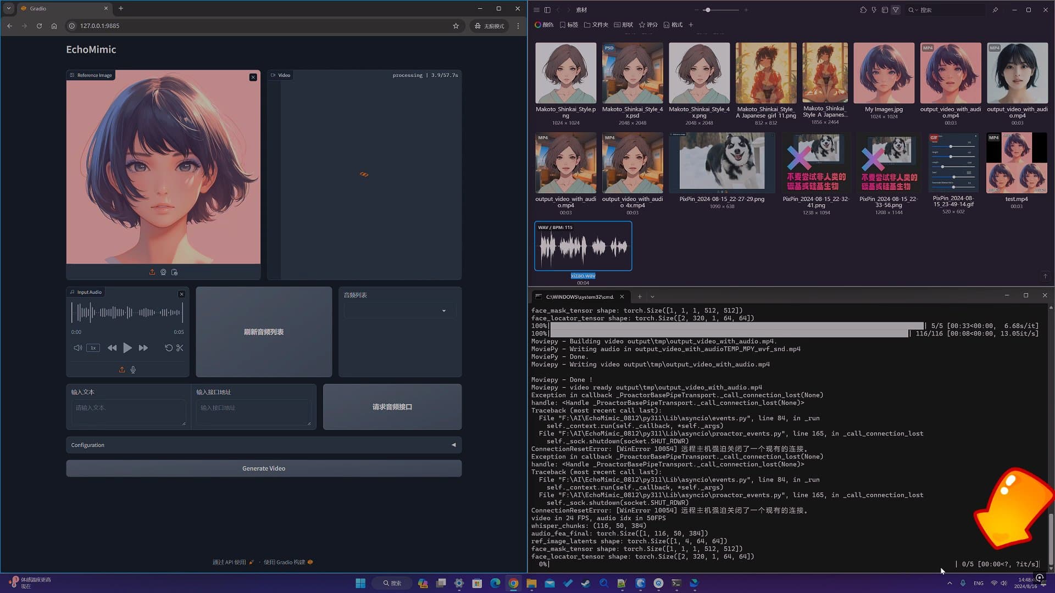This screenshot has height=593, width=1055.
Task: Click the Generate Video button
Action: [264, 468]
